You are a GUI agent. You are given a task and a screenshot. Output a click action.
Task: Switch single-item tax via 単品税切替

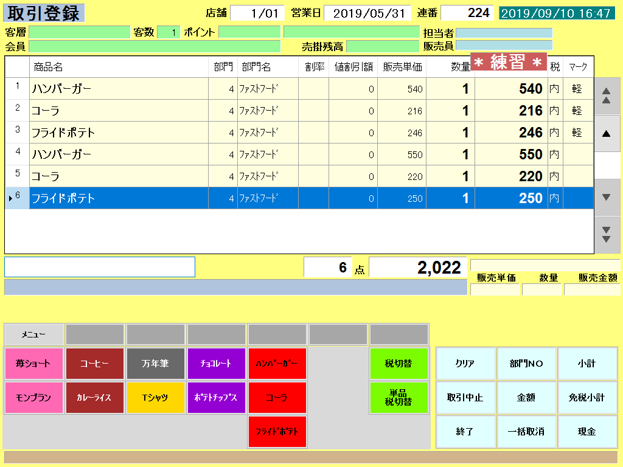399,397
